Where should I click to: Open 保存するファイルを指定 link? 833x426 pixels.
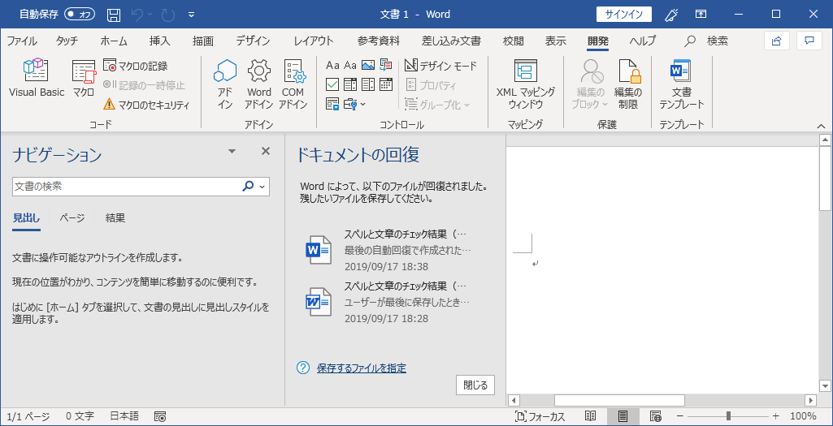[362, 368]
